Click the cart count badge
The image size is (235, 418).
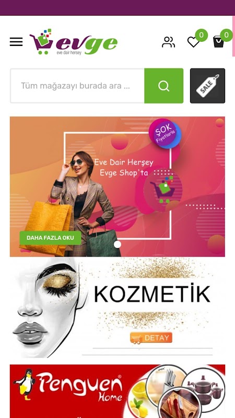tap(226, 35)
